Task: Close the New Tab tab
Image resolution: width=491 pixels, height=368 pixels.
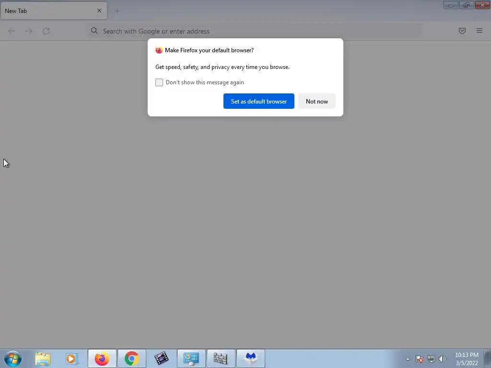Action: (99, 11)
